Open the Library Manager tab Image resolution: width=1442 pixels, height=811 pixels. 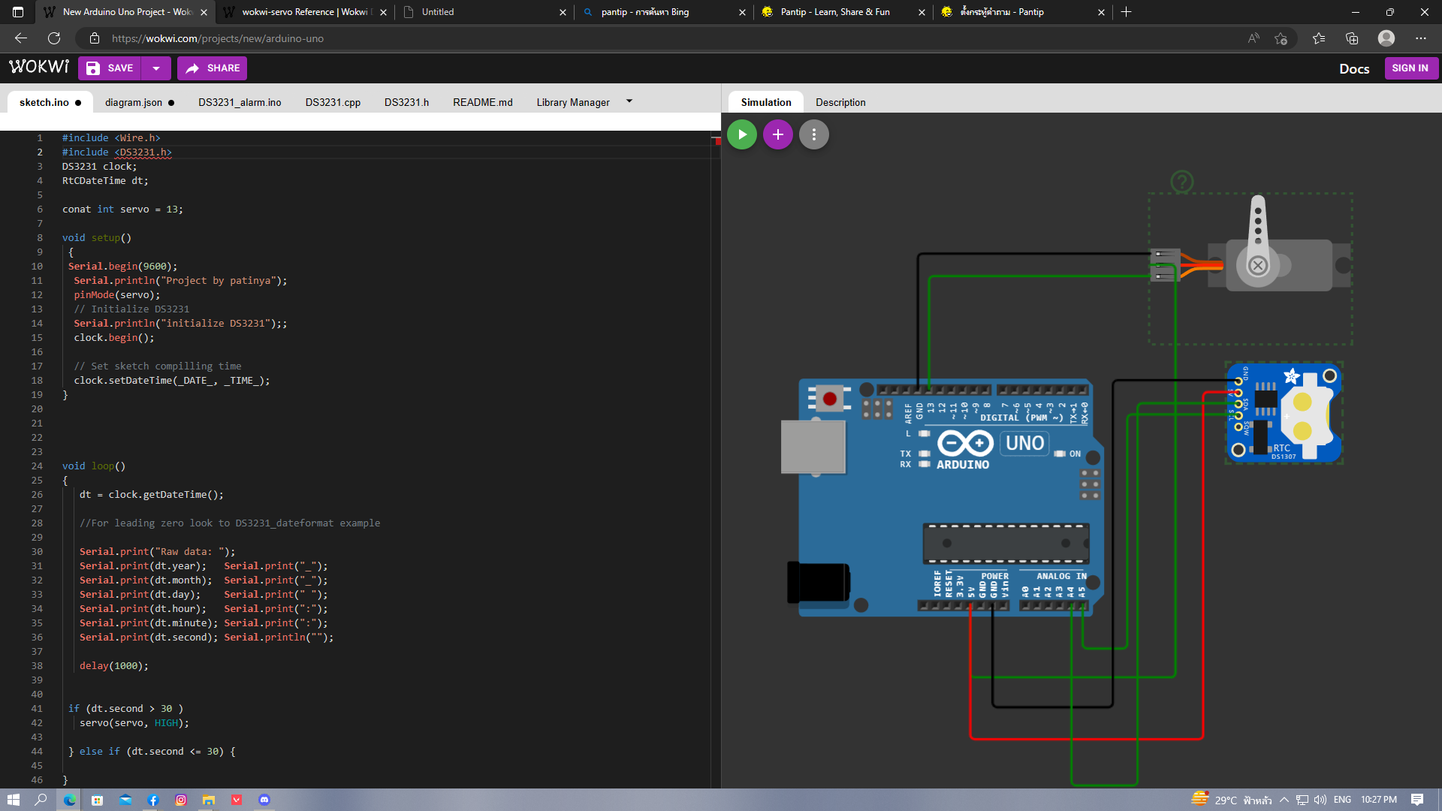point(572,103)
